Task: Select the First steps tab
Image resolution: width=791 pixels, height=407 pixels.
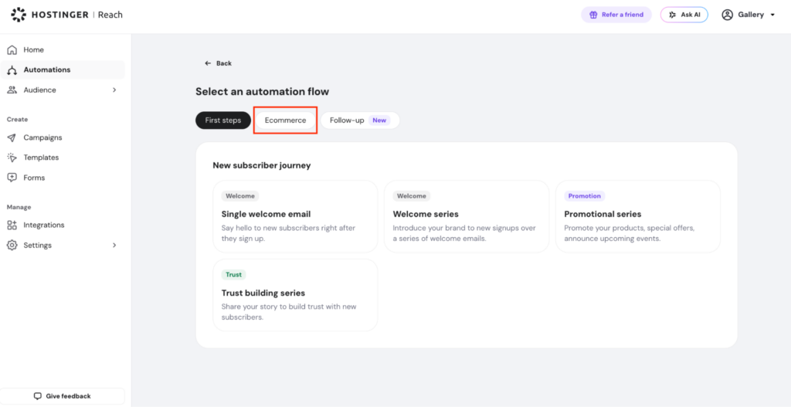Action: pos(223,120)
